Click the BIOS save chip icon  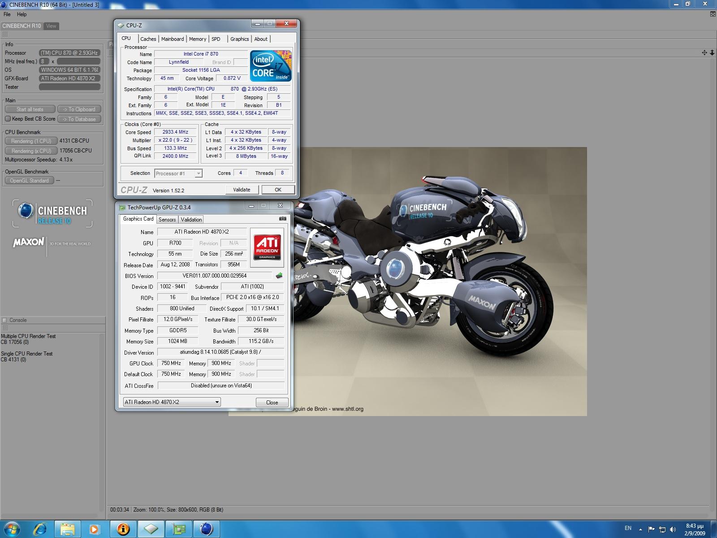tap(279, 276)
